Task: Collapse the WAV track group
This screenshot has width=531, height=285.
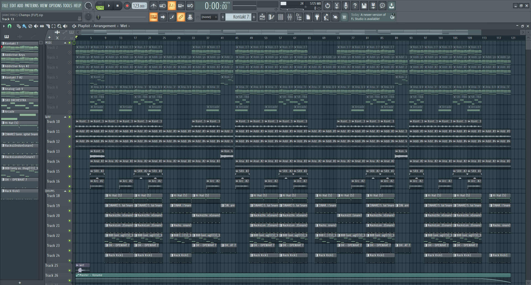Action: click(x=65, y=117)
